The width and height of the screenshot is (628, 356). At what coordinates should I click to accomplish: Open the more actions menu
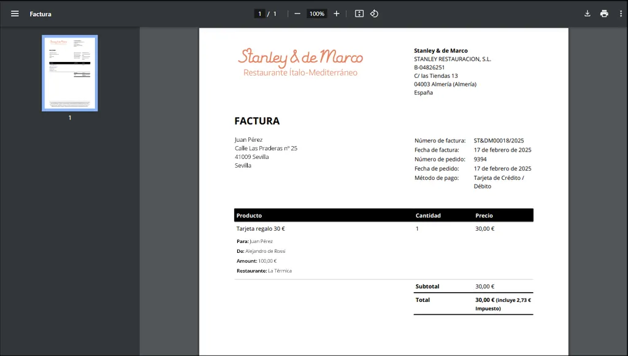pyautogui.click(x=621, y=14)
